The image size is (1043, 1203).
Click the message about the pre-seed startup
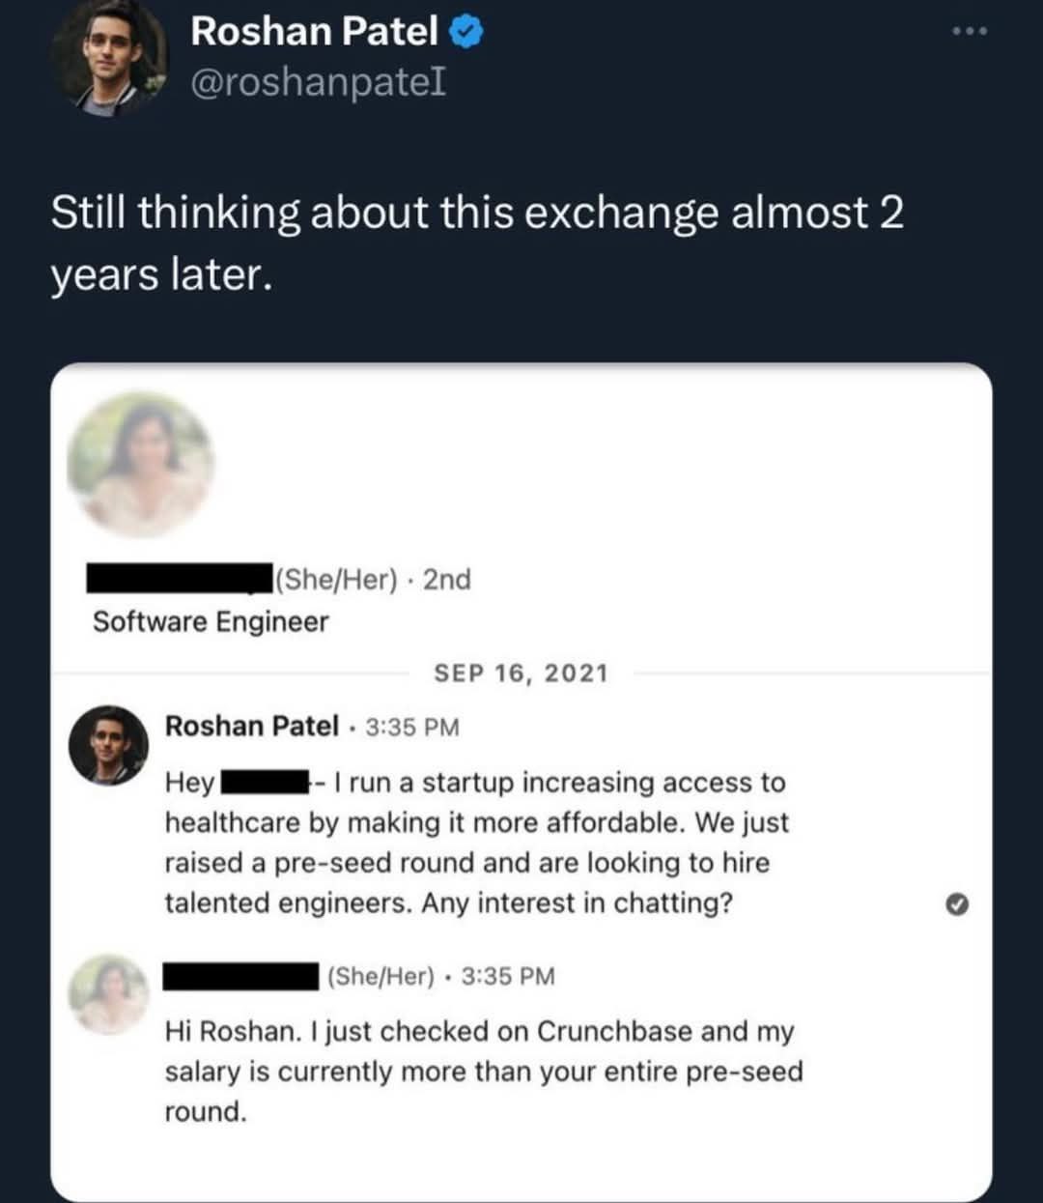pyautogui.click(x=476, y=842)
